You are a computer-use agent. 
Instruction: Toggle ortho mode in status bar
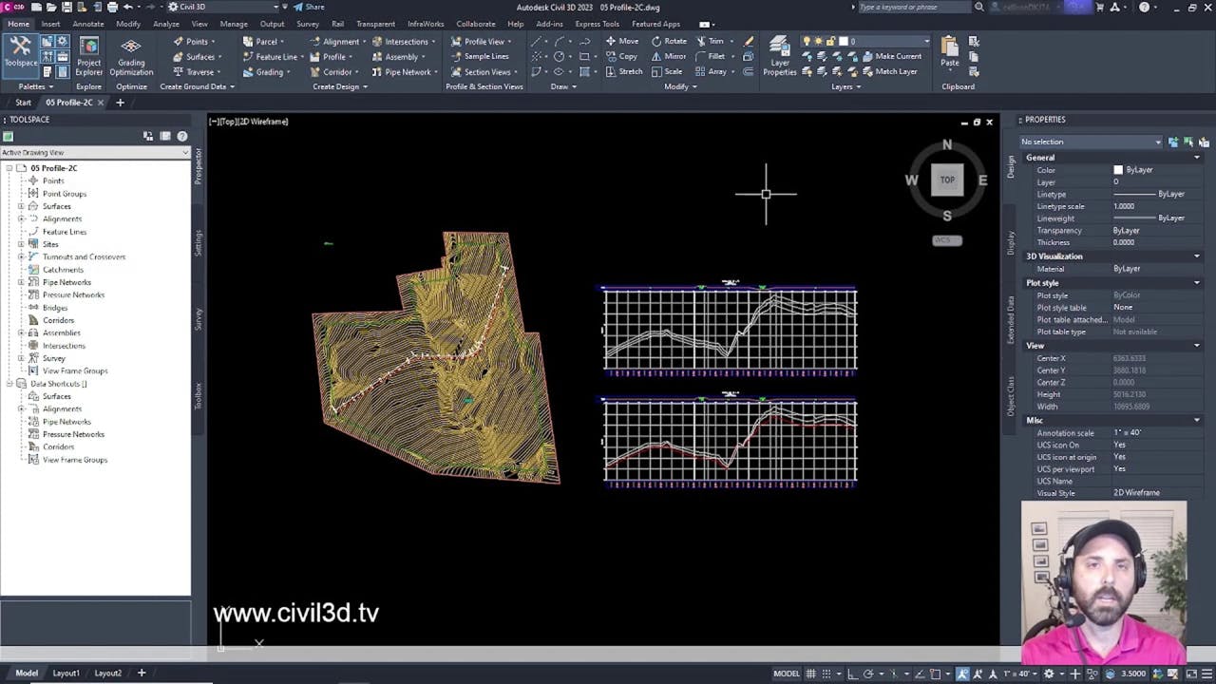point(852,673)
